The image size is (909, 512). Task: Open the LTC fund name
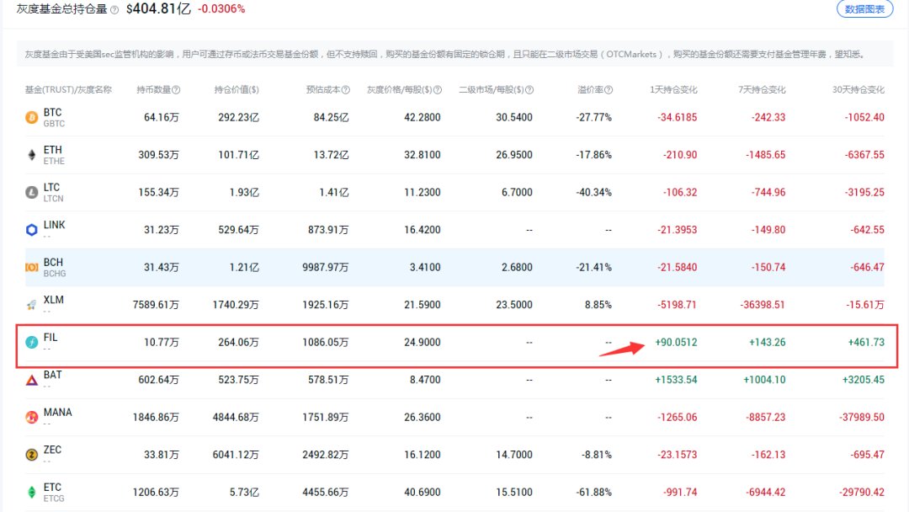tap(51, 187)
